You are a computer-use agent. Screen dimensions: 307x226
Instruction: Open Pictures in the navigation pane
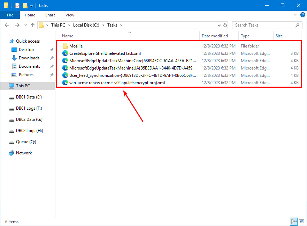tap(26, 75)
